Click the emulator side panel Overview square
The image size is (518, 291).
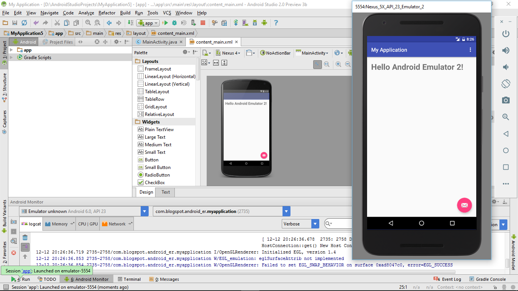pyautogui.click(x=505, y=167)
